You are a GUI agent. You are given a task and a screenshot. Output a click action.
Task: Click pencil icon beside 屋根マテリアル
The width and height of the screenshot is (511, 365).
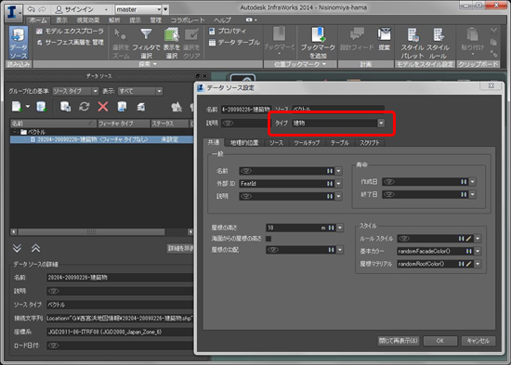(x=468, y=264)
